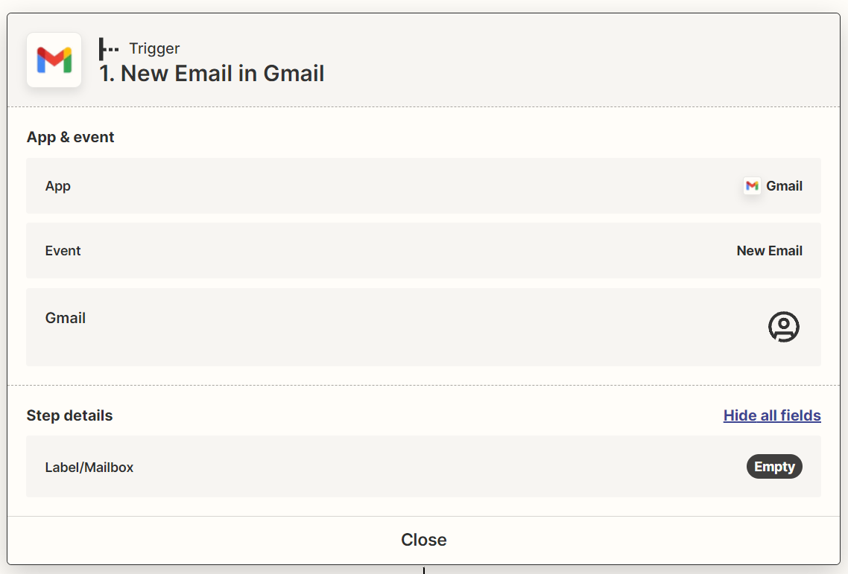
Task: Click the "App & event" section heading
Action: [x=71, y=137]
